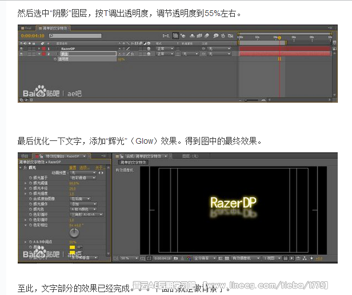Open graph editor icon in timeline toolbar
The width and height of the screenshot is (352, 295).
[x=230, y=35]
